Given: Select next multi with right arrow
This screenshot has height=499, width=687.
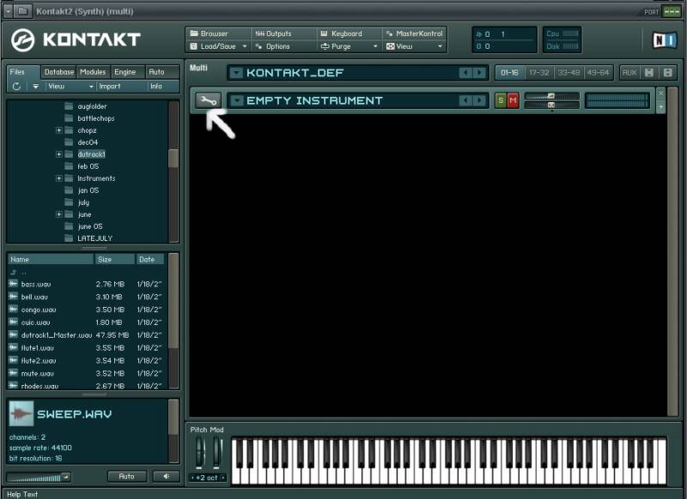Looking at the screenshot, I should 479,73.
